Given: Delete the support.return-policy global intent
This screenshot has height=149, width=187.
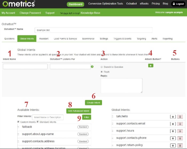Looking at the screenshot, I should [180, 146].
